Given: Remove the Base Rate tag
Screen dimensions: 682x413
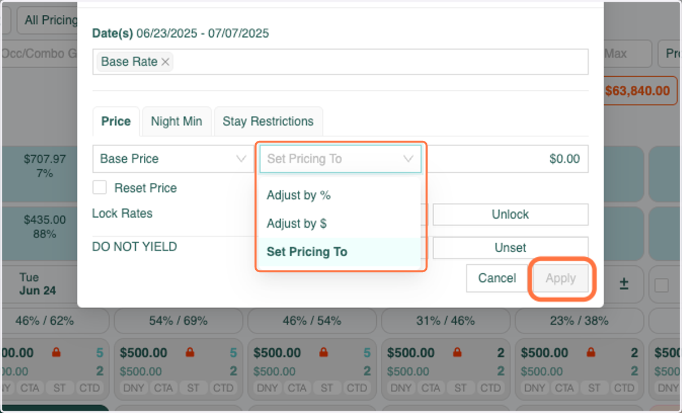Looking at the screenshot, I should 165,62.
